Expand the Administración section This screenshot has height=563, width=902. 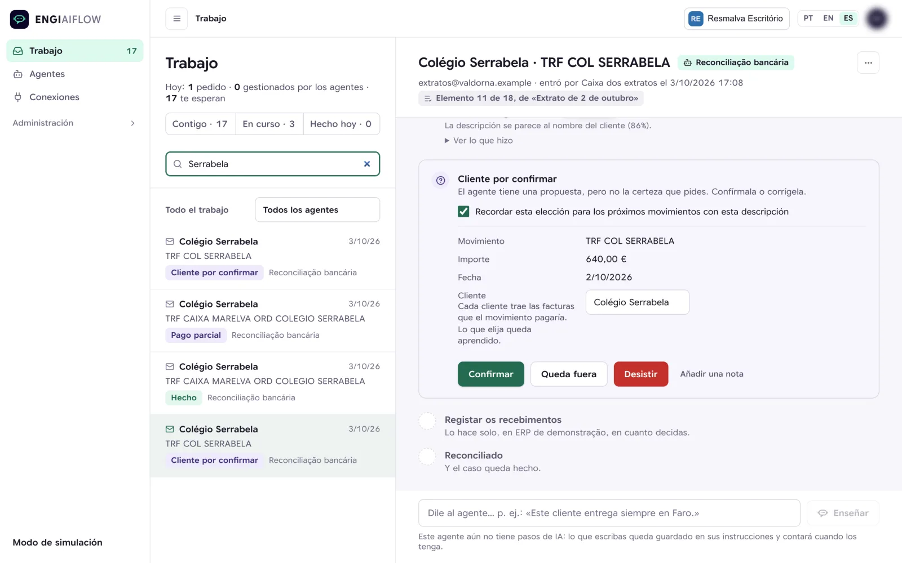(74, 123)
